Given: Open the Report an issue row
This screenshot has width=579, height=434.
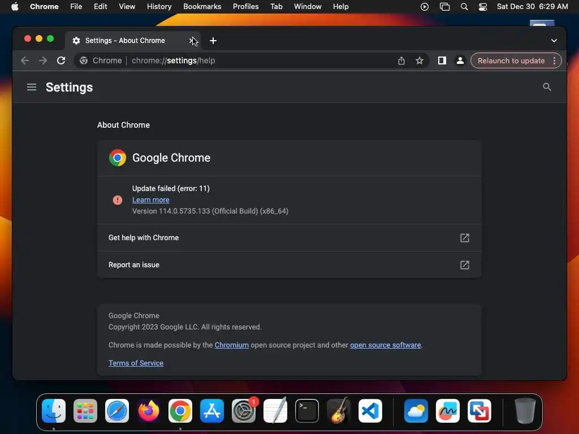Looking at the screenshot, I should [289, 264].
